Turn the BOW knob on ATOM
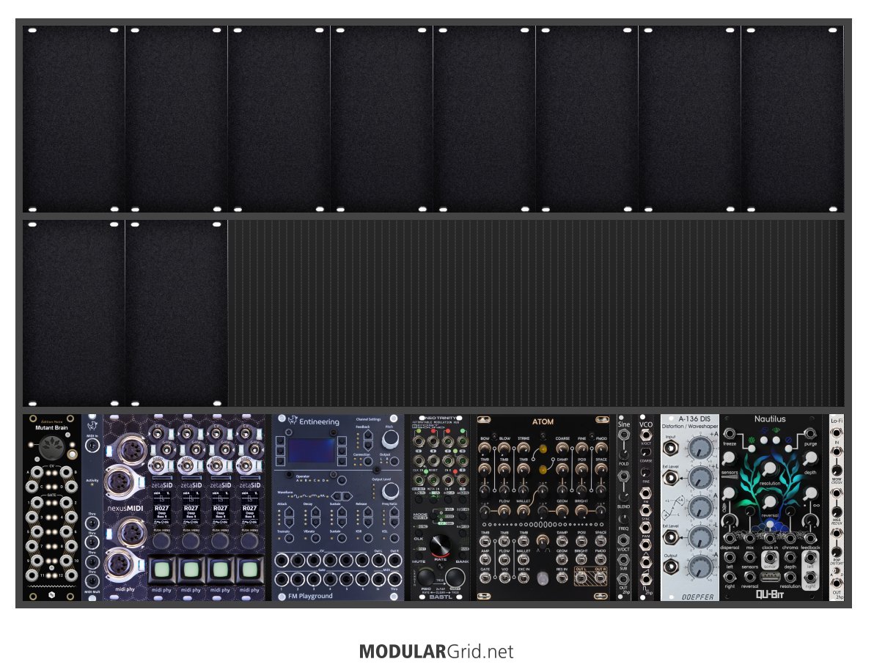The image size is (874, 667). [485, 449]
